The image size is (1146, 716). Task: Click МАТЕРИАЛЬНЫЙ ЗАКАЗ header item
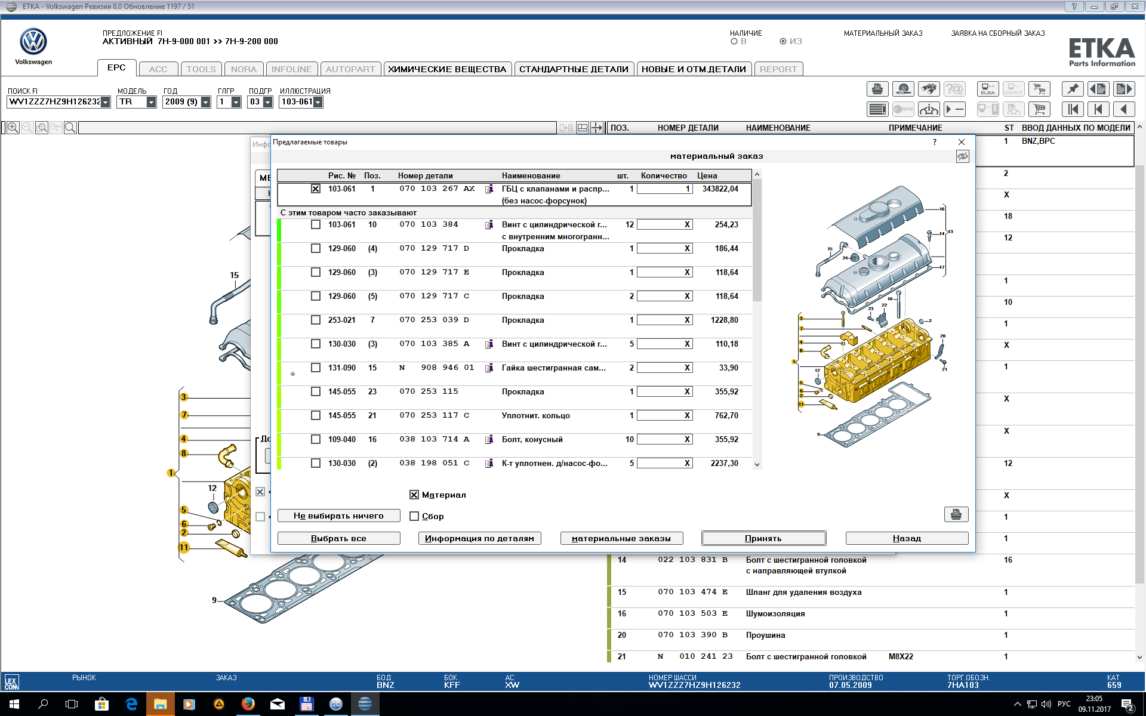coord(883,33)
